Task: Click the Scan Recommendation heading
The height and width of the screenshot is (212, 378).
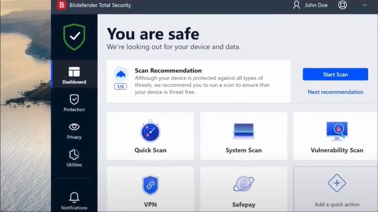Action: [x=168, y=71]
